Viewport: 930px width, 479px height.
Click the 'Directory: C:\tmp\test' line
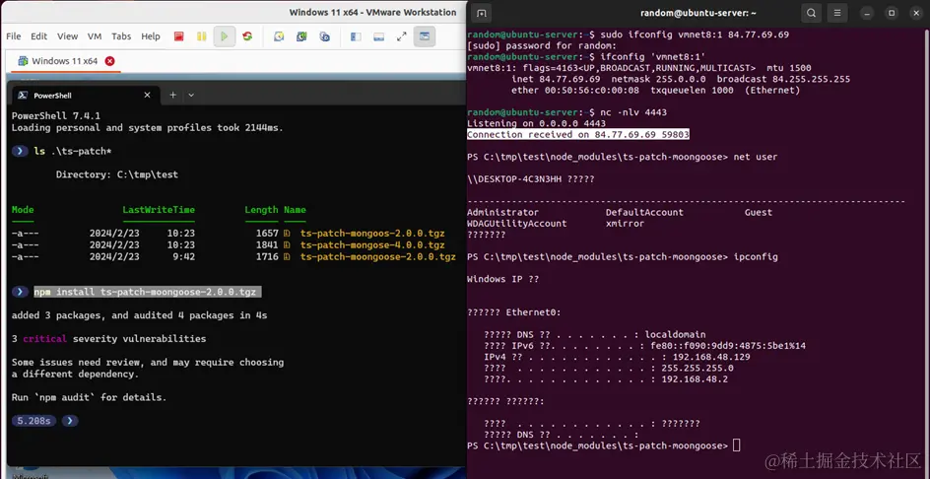(x=117, y=174)
